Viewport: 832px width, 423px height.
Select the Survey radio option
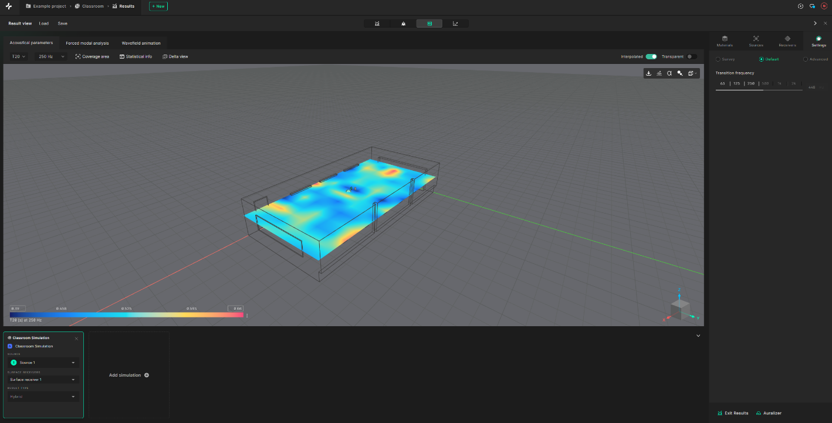tap(725, 59)
